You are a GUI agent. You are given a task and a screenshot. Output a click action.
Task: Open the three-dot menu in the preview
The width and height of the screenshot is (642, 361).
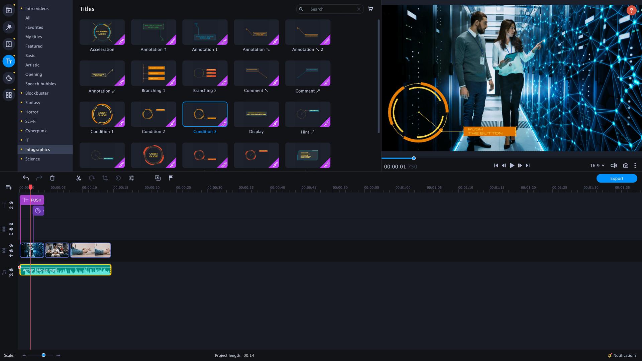(x=635, y=165)
